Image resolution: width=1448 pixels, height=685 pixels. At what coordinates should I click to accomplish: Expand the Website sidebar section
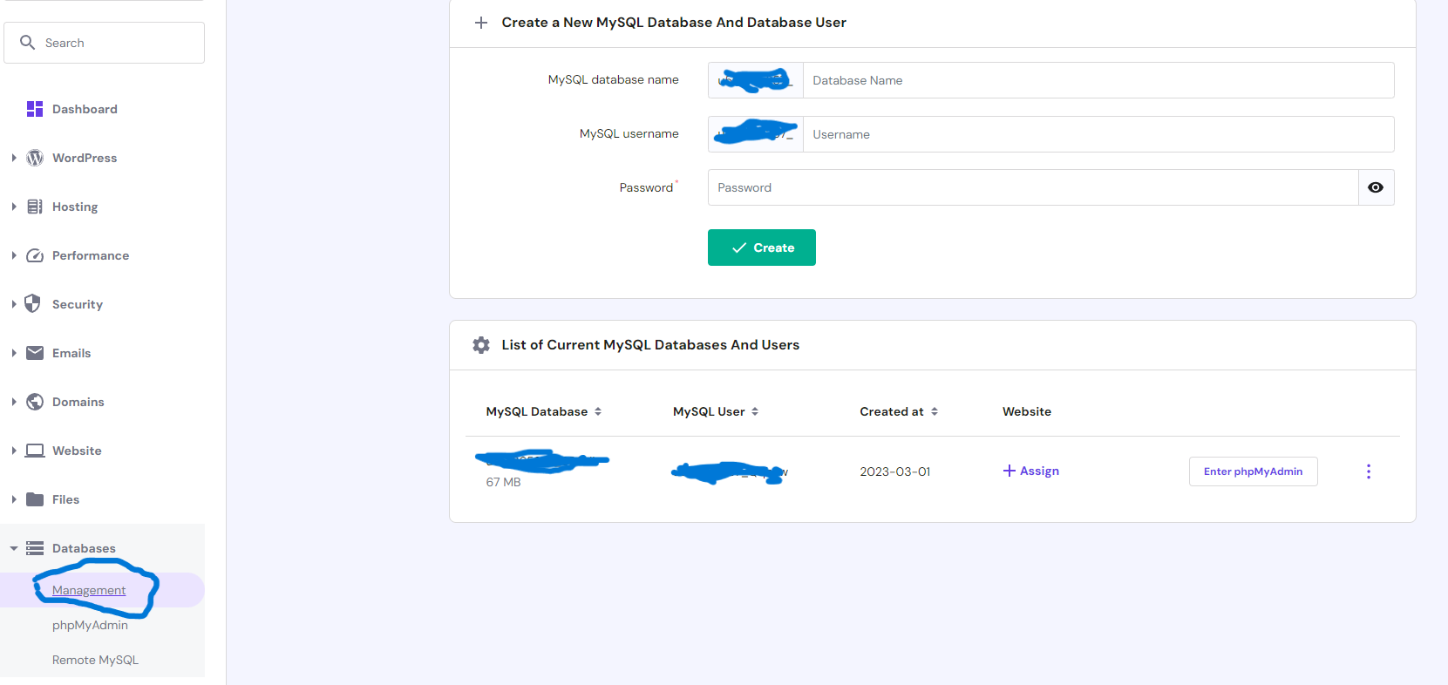14,451
